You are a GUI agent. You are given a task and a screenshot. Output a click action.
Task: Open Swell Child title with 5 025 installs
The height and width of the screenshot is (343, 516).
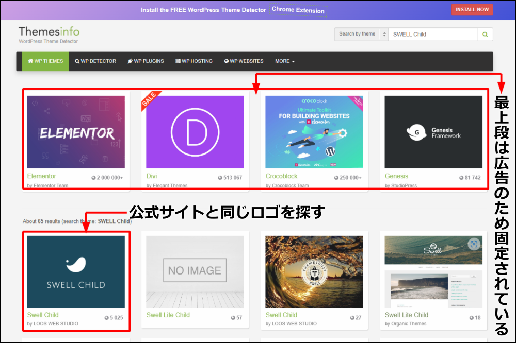(x=43, y=315)
